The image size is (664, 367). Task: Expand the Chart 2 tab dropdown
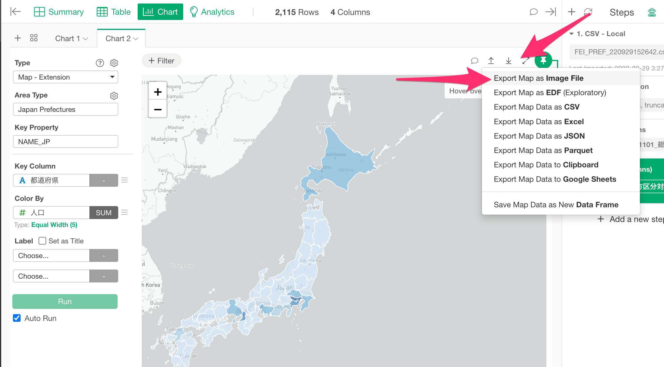click(136, 39)
